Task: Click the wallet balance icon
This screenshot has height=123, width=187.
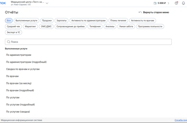Action: 155,3
